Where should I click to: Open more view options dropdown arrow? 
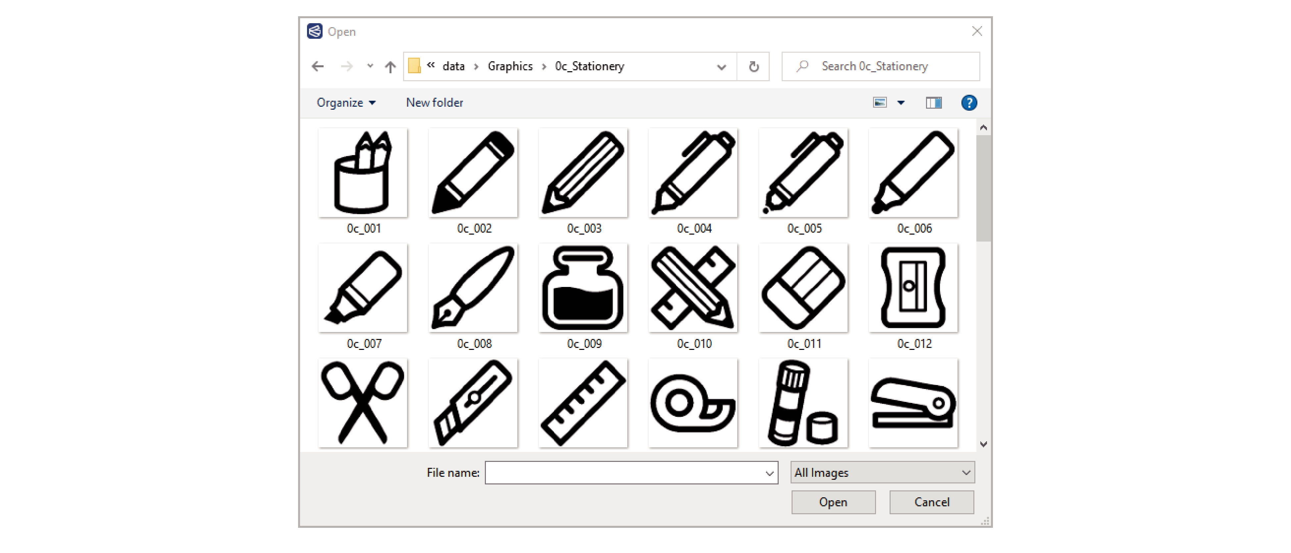click(901, 103)
